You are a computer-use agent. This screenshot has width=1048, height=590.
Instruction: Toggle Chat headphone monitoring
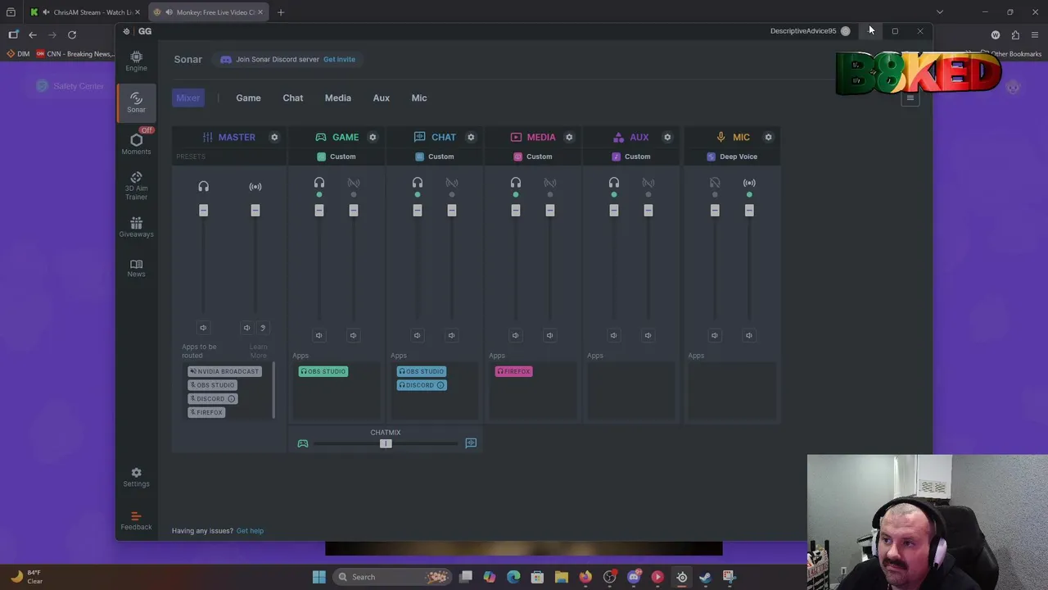pos(418,183)
